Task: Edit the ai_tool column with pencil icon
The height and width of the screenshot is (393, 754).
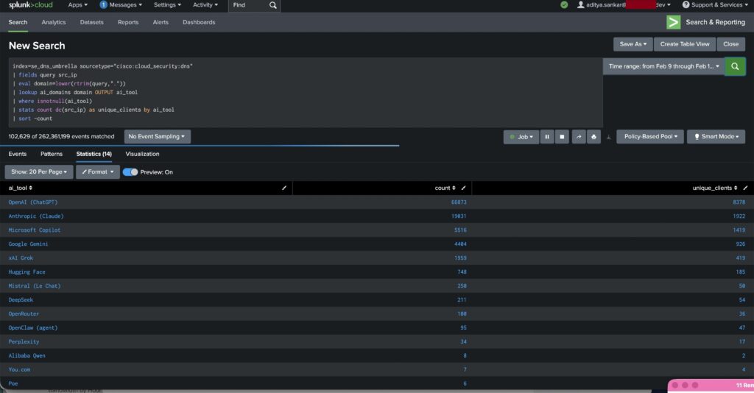Action: click(284, 188)
